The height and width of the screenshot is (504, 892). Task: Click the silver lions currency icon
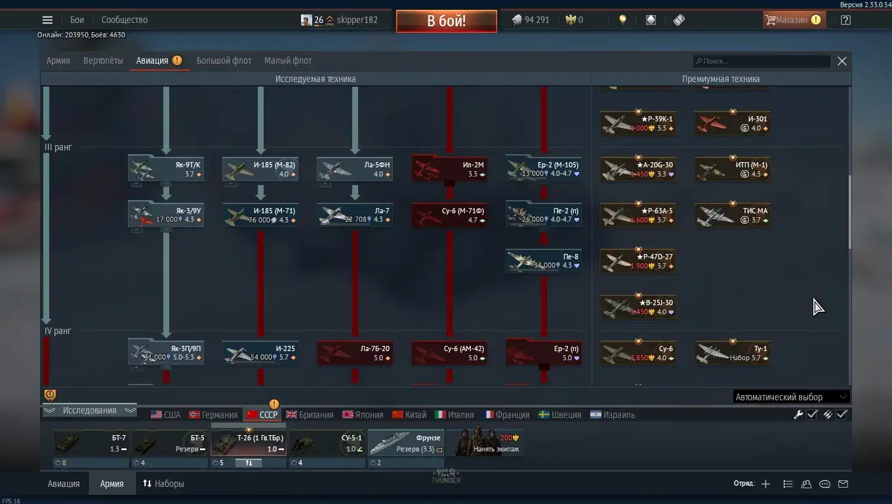(517, 20)
